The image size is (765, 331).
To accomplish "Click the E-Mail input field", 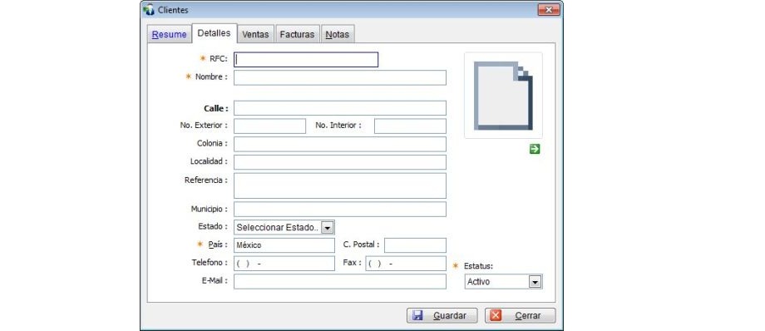I will pos(339,281).
